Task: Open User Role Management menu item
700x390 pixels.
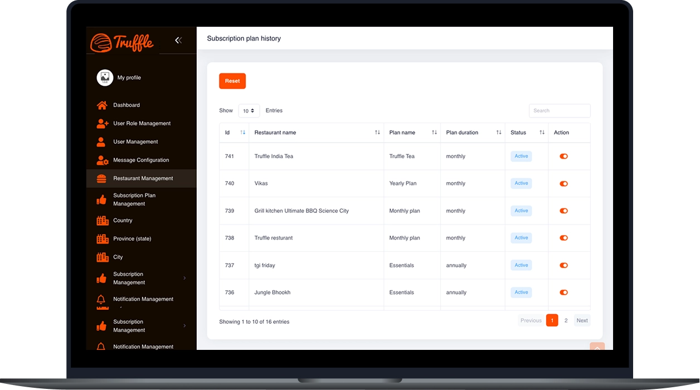Action: coord(141,123)
